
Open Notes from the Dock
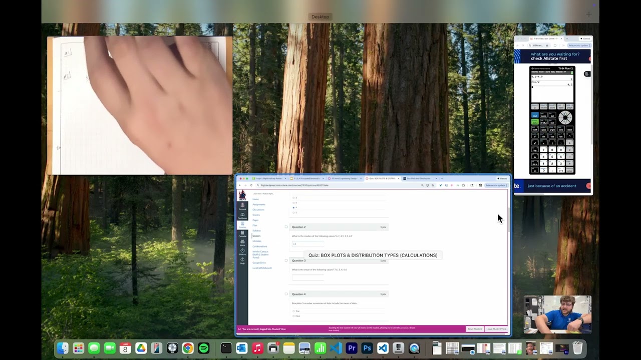pyautogui.click(x=288, y=348)
